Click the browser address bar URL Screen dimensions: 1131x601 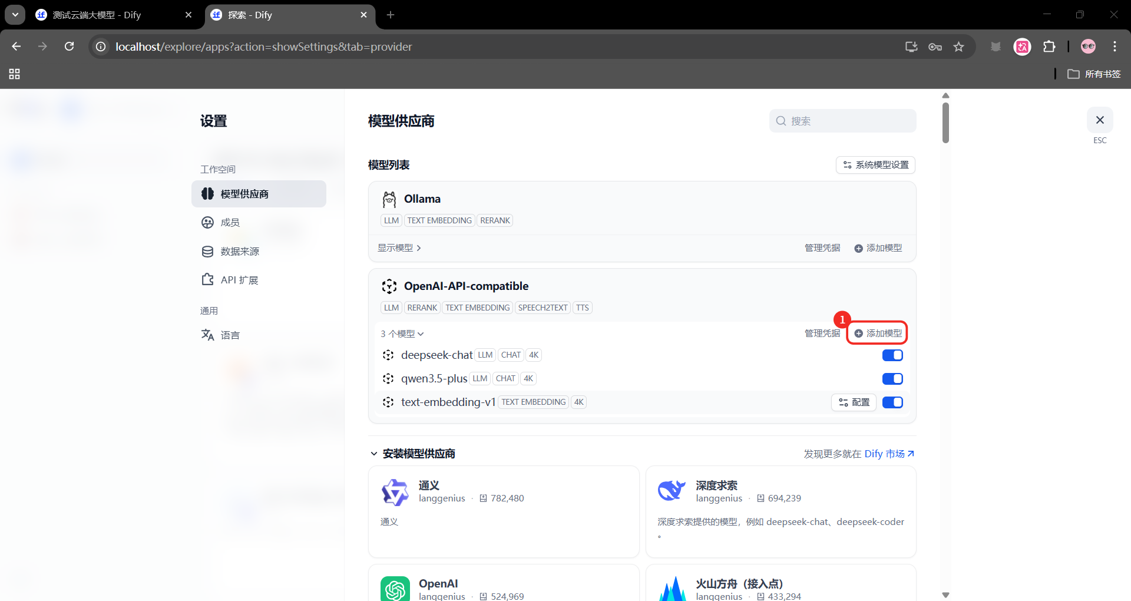[264, 47]
